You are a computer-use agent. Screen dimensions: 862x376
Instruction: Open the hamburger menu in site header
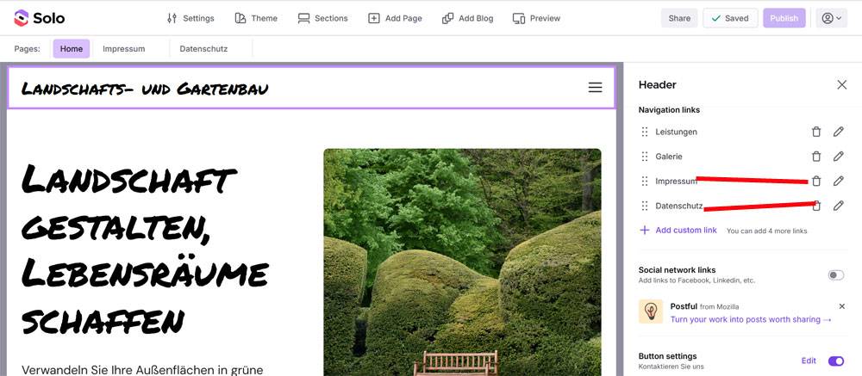596,87
